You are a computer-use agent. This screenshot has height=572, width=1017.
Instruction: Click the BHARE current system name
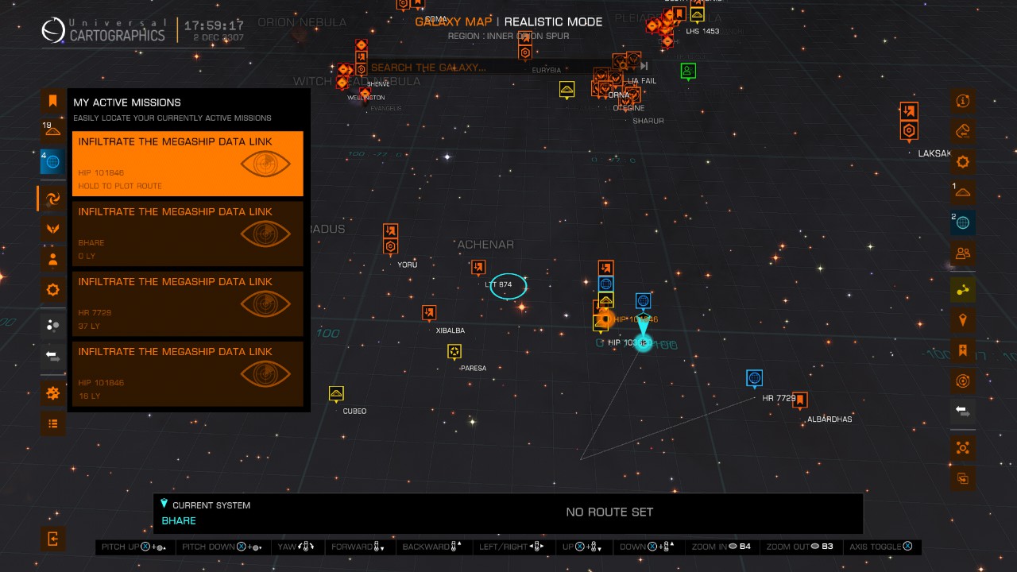pyautogui.click(x=179, y=520)
